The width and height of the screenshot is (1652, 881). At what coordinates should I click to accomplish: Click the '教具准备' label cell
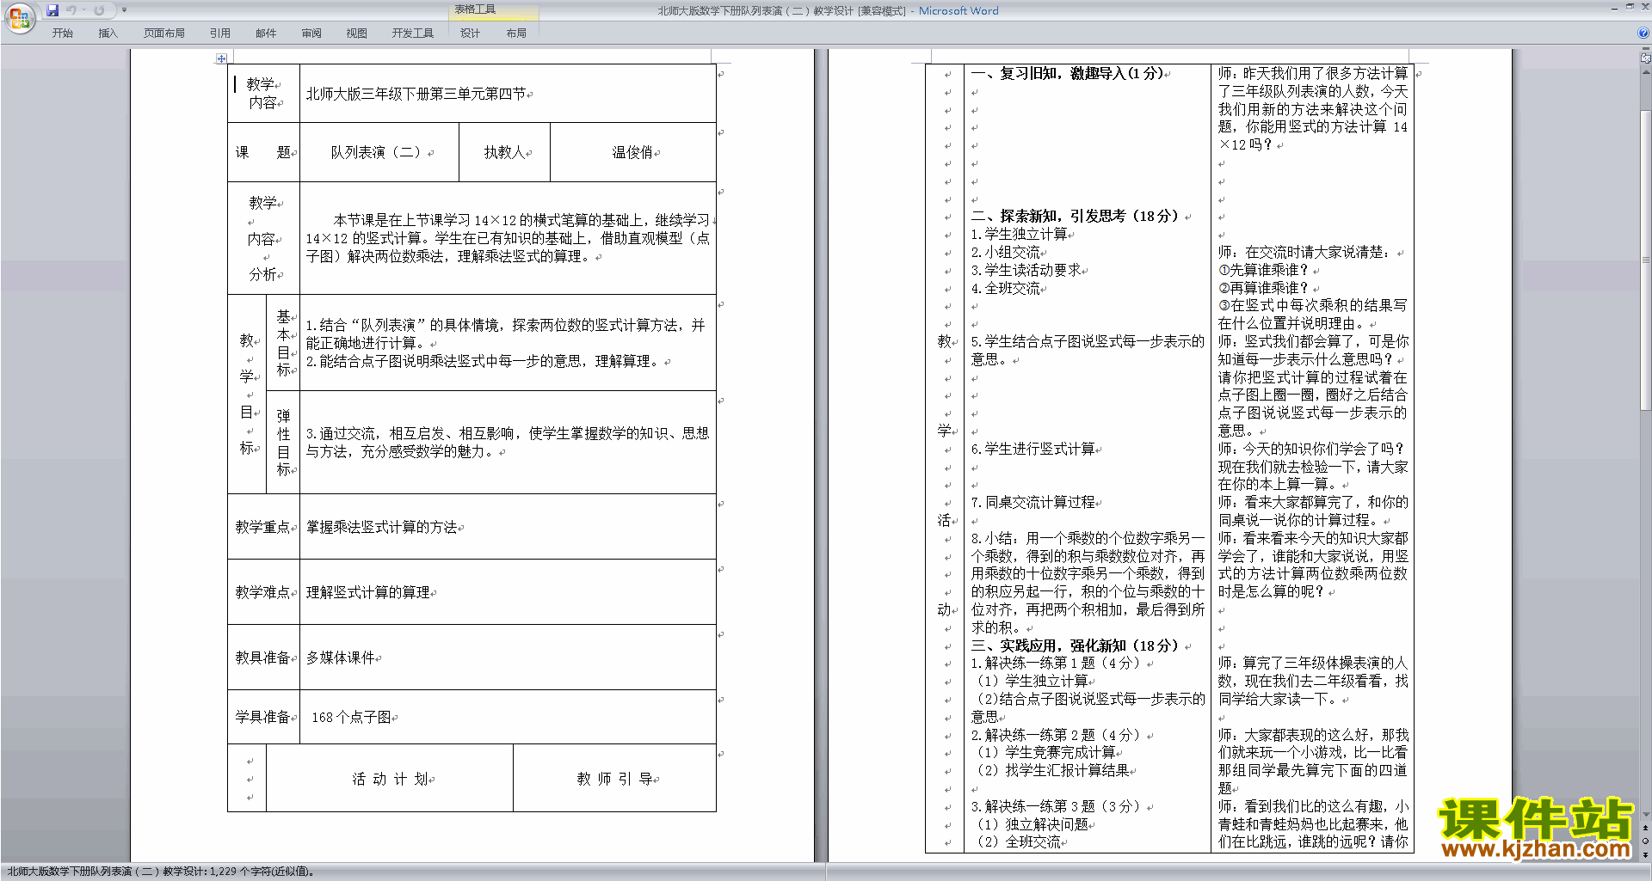click(263, 658)
